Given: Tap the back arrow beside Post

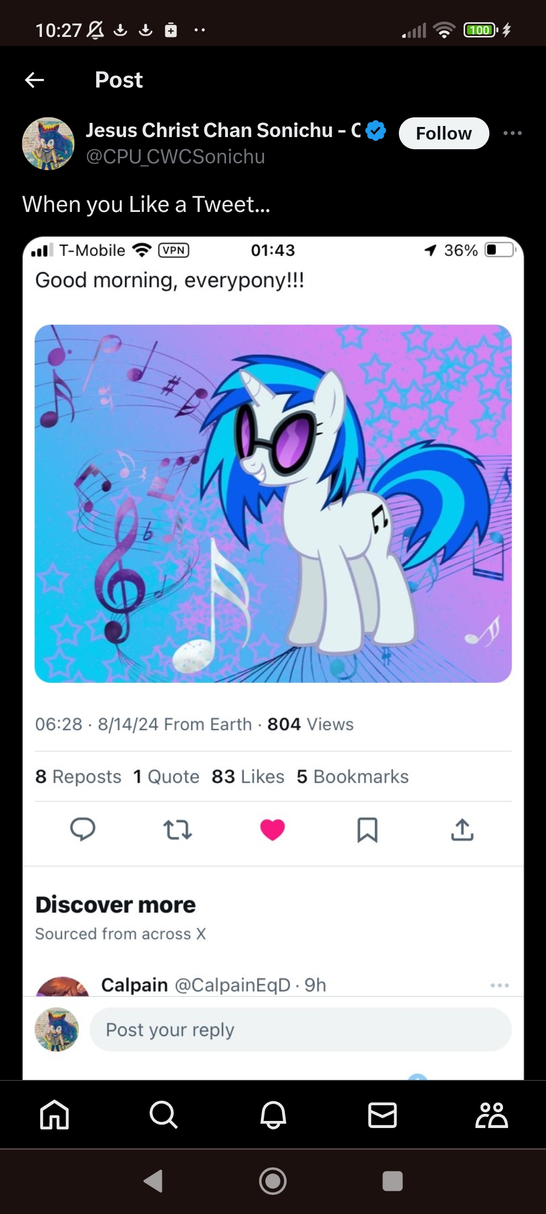Looking at the screenshot, I should [34, 80].
